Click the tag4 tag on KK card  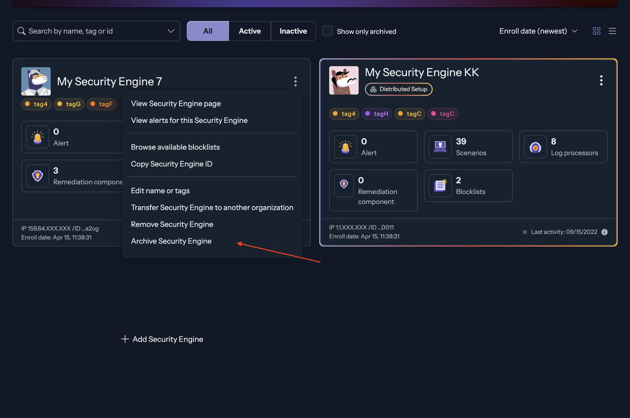(344, 114)
